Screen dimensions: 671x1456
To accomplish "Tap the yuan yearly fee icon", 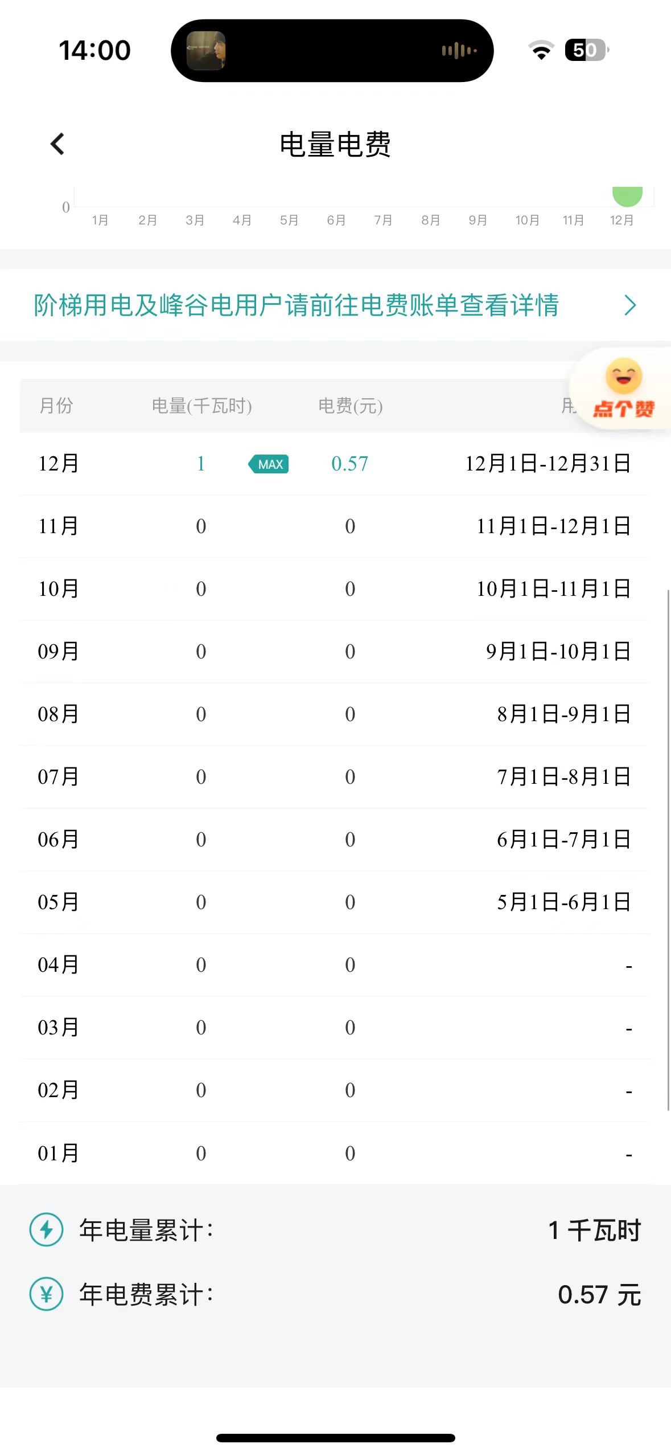I will click(46, 1294).
